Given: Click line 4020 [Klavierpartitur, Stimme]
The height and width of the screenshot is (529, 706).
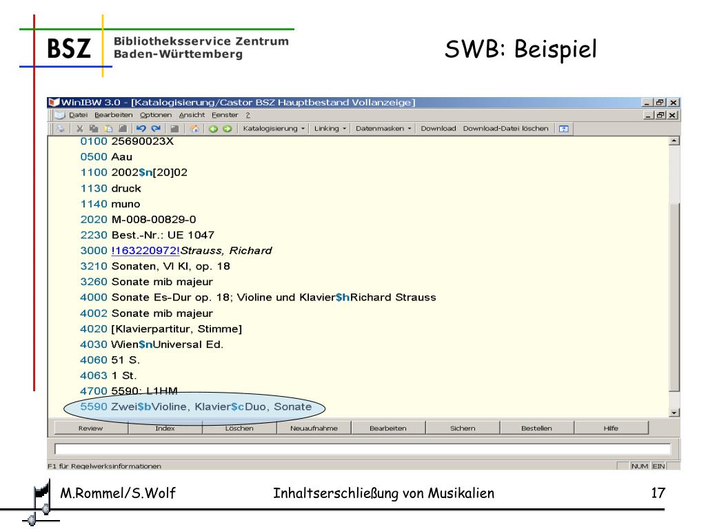Looking at the screenshot, I should coord(161,329).
